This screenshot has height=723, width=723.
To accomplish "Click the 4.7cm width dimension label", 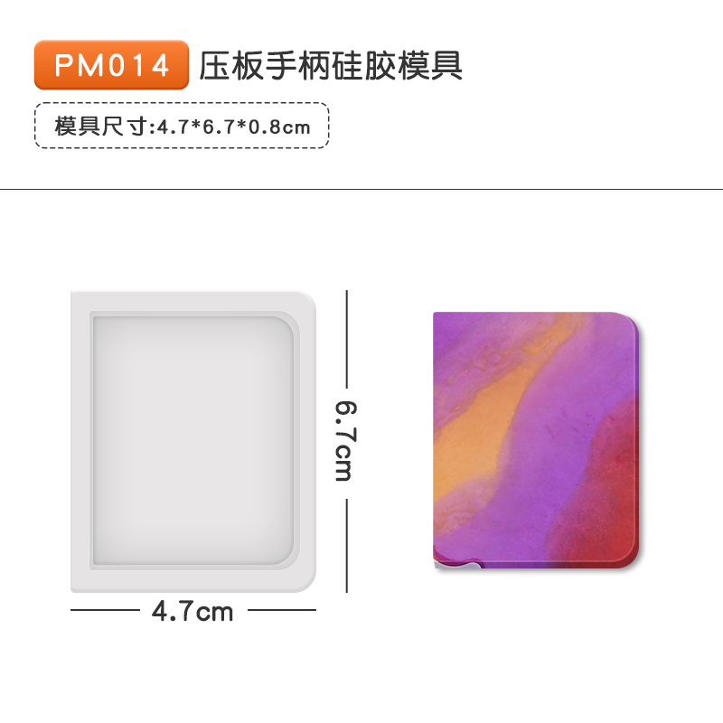I will [x=192, y=612].
